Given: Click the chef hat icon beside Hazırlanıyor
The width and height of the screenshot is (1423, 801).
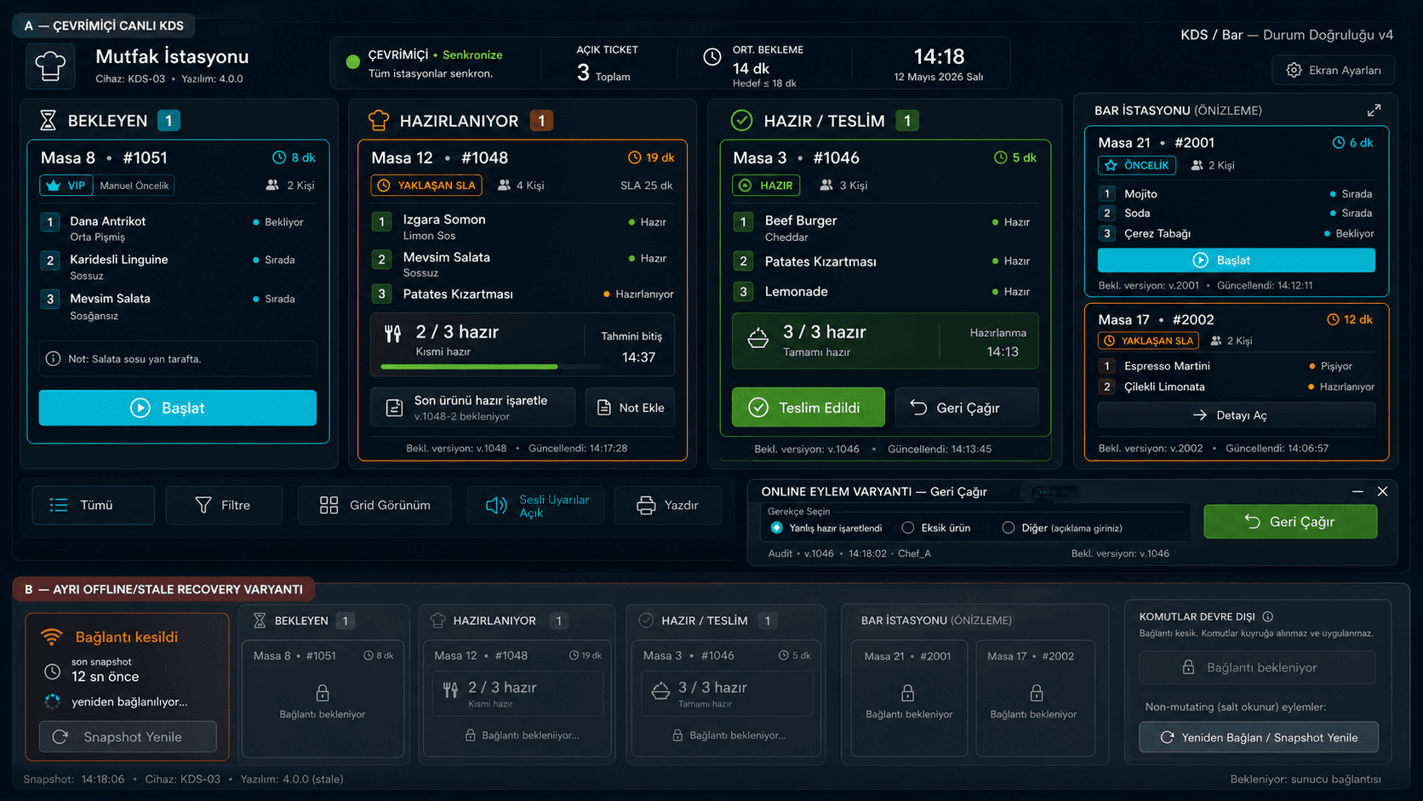Looking at the screenshot, I should (x=379, y=121).
